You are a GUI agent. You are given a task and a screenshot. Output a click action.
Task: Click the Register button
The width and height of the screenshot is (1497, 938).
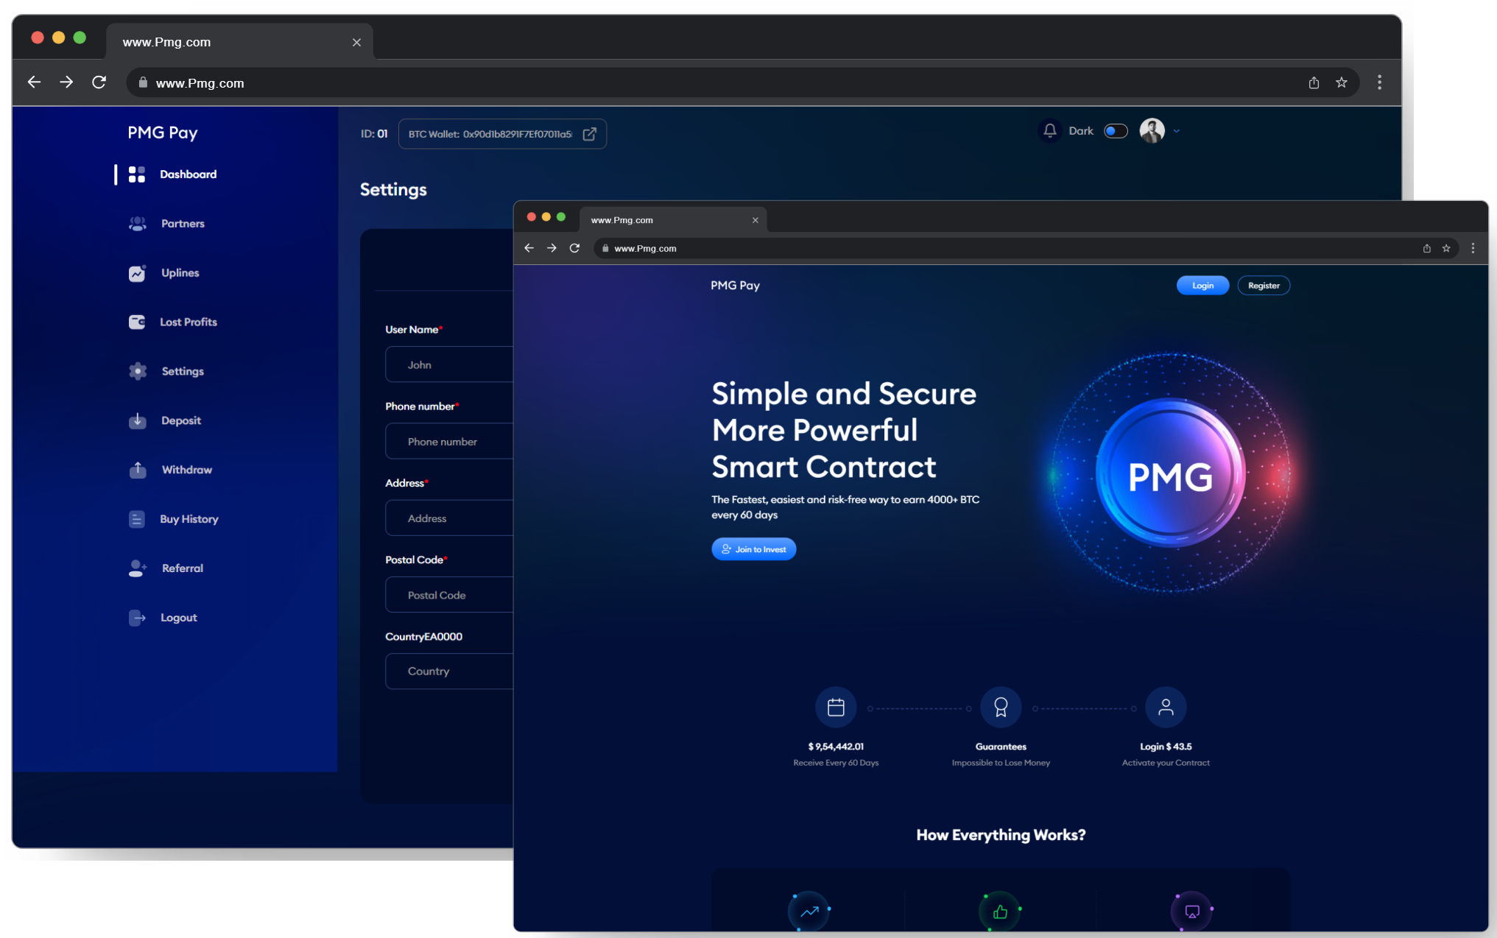[x=1264, y=286]
